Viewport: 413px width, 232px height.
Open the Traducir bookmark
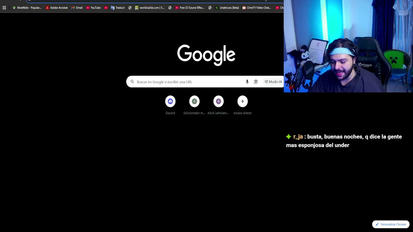(x=118, y=8)
